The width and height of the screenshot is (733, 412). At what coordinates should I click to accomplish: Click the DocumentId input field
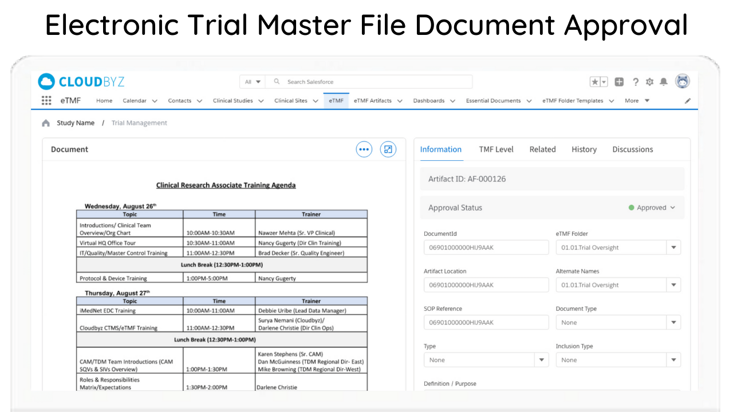click(486, 248)
